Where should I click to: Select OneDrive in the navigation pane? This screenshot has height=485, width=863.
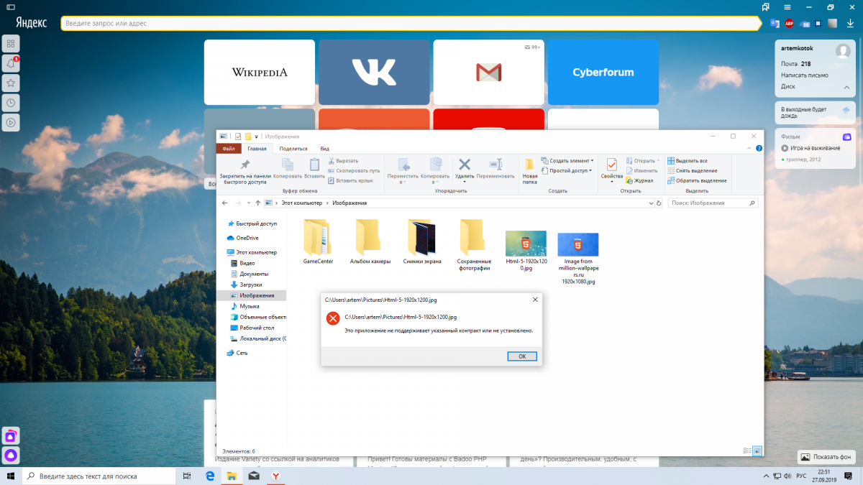242,238
